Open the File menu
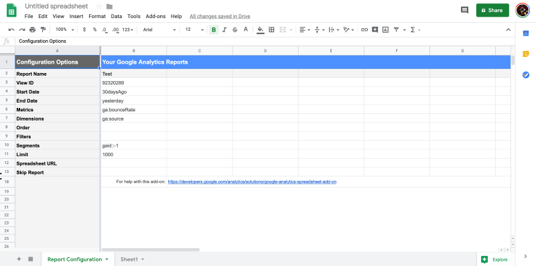Viewport: 536px width, 266px height. click(x=29, y=16)
